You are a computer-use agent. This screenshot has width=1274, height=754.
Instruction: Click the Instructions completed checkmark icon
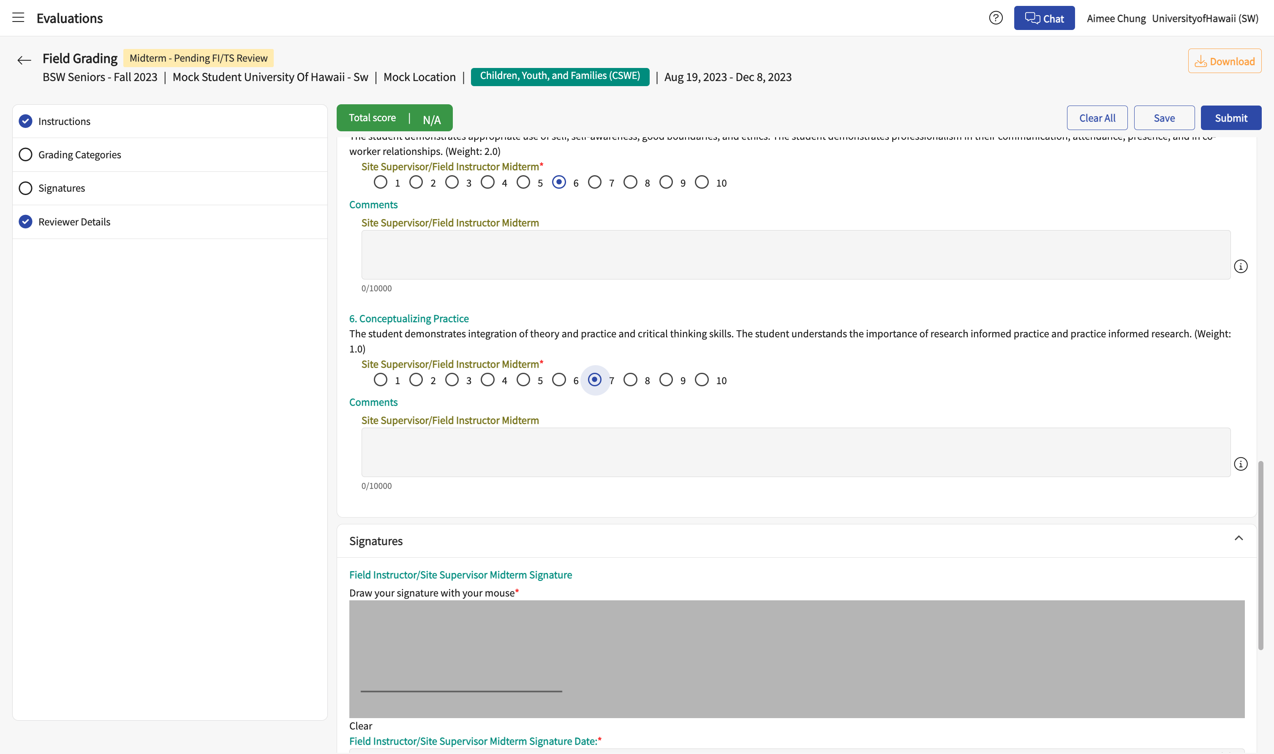[25, 122]
